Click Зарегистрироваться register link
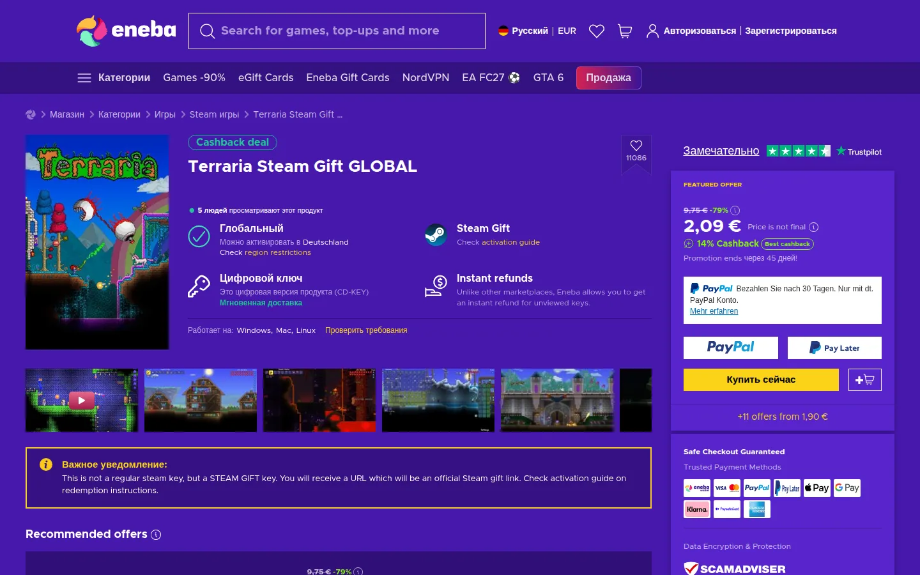Screen dimensions: 920x575 point(791,31)
